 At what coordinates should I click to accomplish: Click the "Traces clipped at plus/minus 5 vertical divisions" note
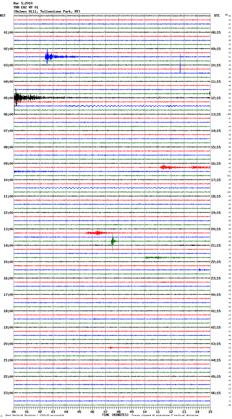point(165,415)
